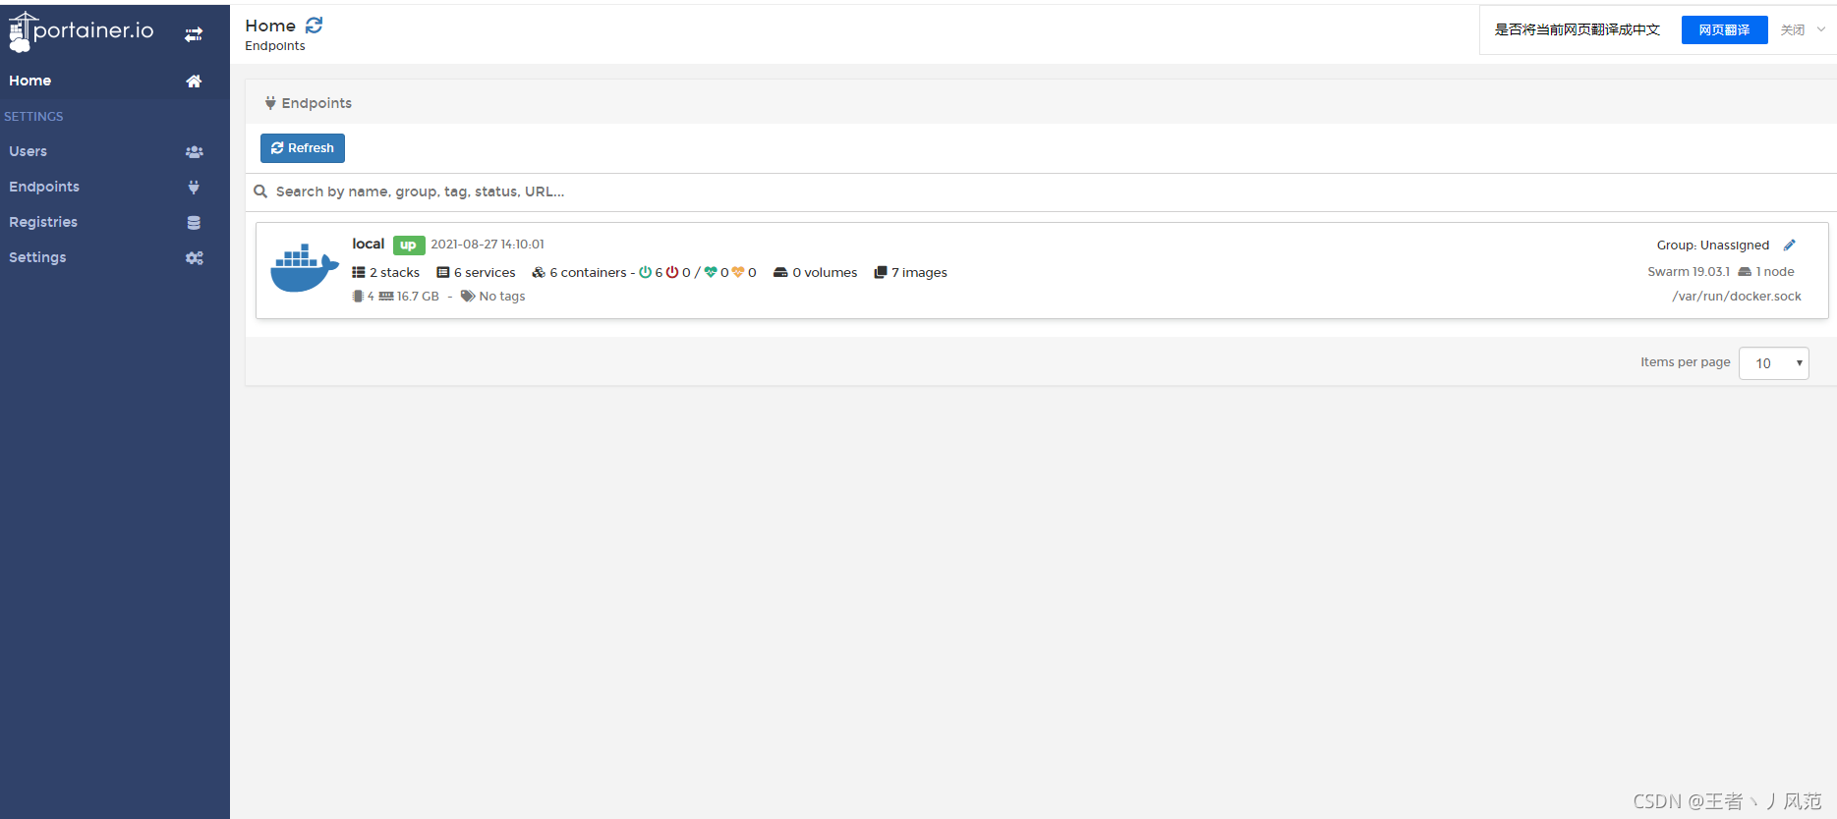Image resolution: width=1837 pixels, height=819 pixels.
Task: Click the portainer.io logo
Action: (x=82, y=31)
